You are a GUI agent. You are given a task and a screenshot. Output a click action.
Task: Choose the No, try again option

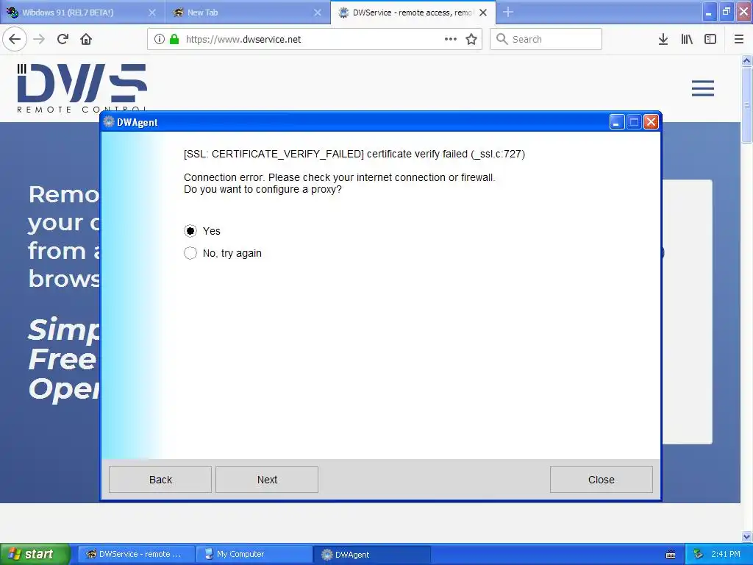coord(190,253)
